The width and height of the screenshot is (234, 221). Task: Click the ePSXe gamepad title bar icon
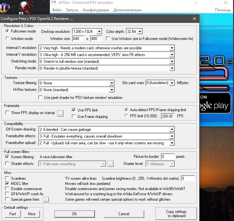coord(53,3)
